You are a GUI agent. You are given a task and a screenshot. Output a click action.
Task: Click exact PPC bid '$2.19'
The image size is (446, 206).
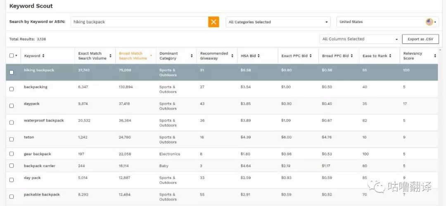pyautogui.click(x=286, y=166)
